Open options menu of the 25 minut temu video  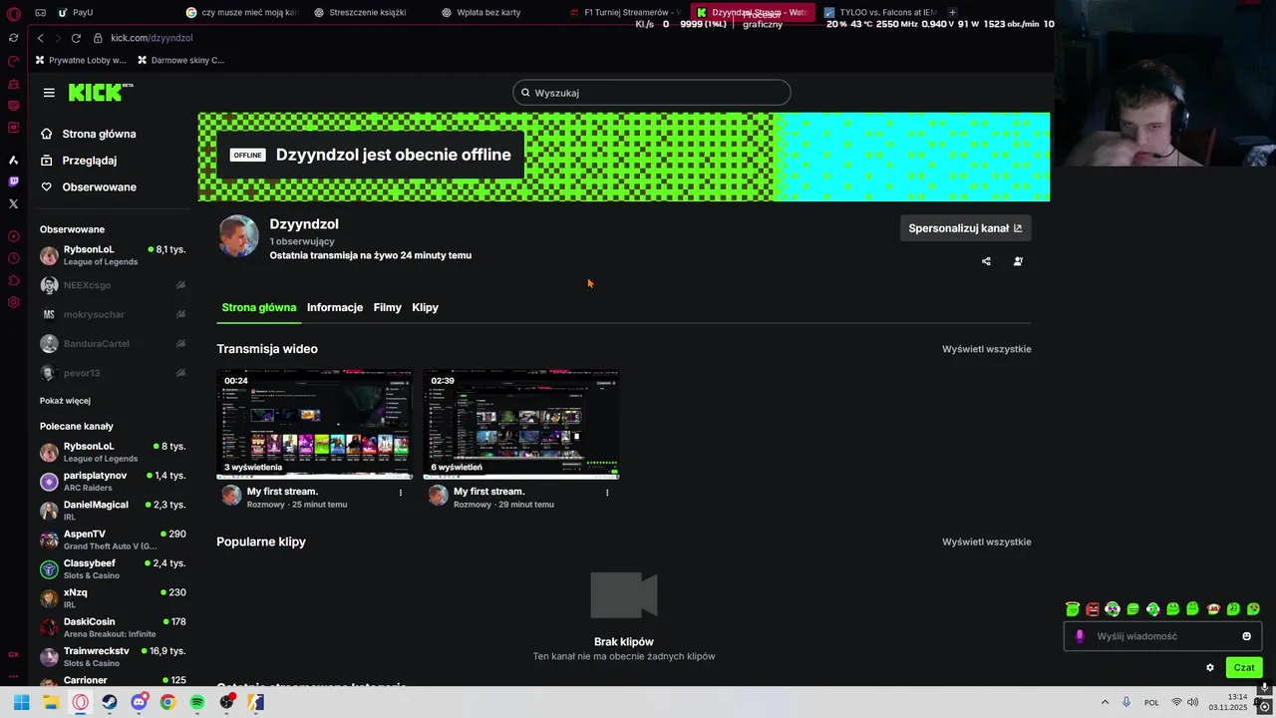[x=401, y=492]
